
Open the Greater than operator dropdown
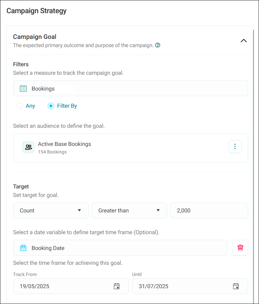point(129,210)
